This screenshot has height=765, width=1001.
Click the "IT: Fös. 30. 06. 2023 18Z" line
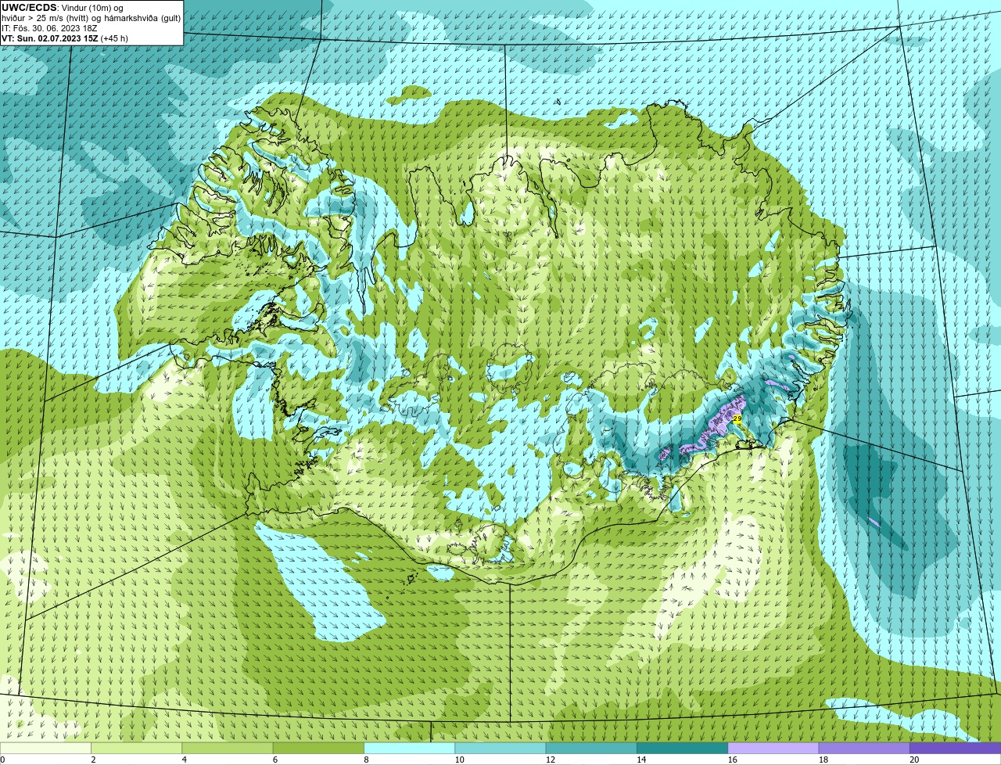coord(49,28)
